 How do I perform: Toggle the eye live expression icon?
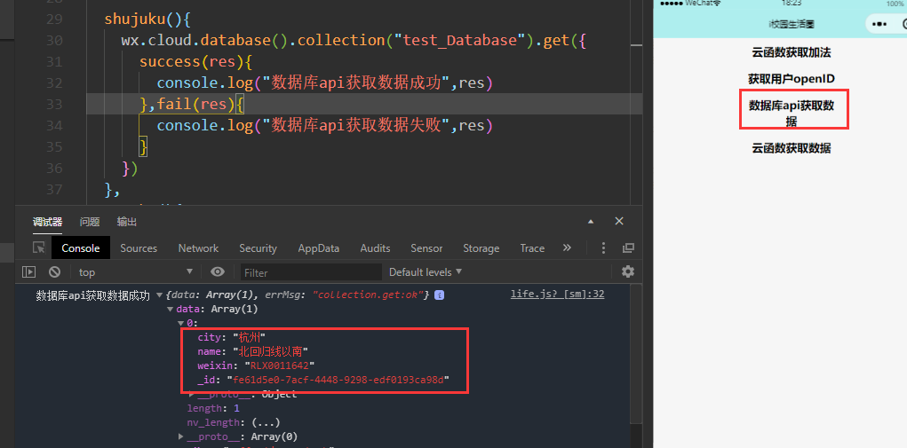coord(218,272)
